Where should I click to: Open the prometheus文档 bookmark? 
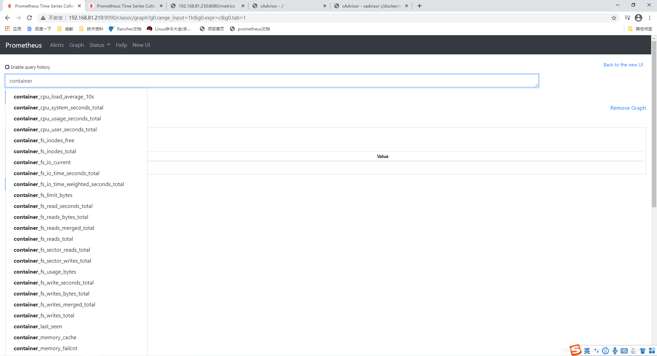[x=250, y=29]
